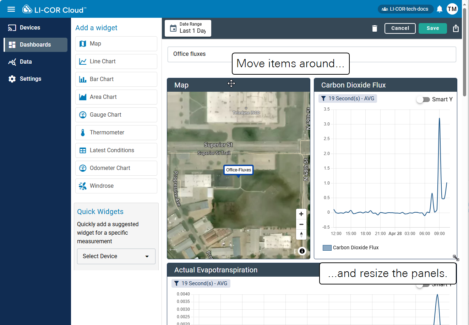The width and height of the screenshot is (469, 325).
Task: Add a Bar Chart widget
Action: click(116, 79)
